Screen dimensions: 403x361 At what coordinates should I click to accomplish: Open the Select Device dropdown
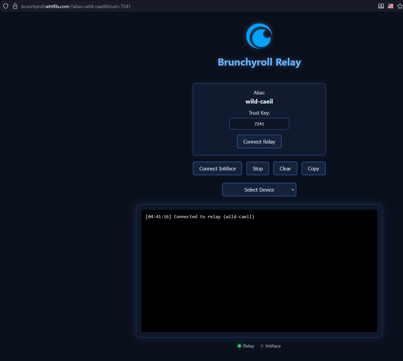point(259,190)
